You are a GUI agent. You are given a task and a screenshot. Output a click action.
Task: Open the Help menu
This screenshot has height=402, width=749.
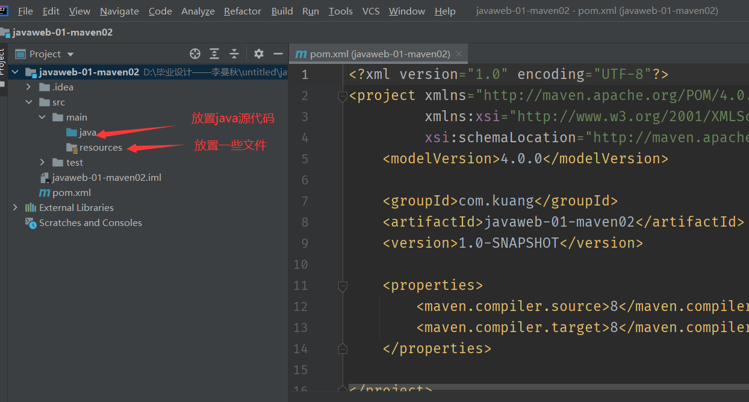point(445,11)
